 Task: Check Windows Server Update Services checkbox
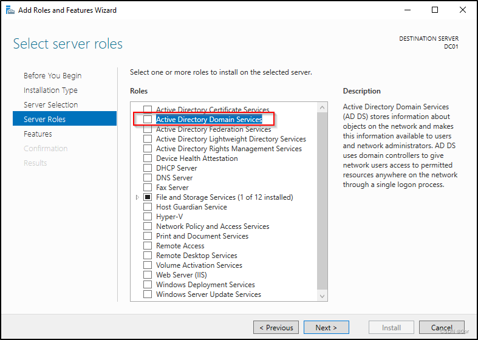tap(148, 294)
